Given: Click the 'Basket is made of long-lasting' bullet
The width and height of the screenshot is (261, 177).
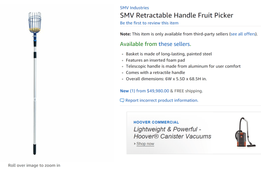Looking at the screenshot, I should click(169, 54).
